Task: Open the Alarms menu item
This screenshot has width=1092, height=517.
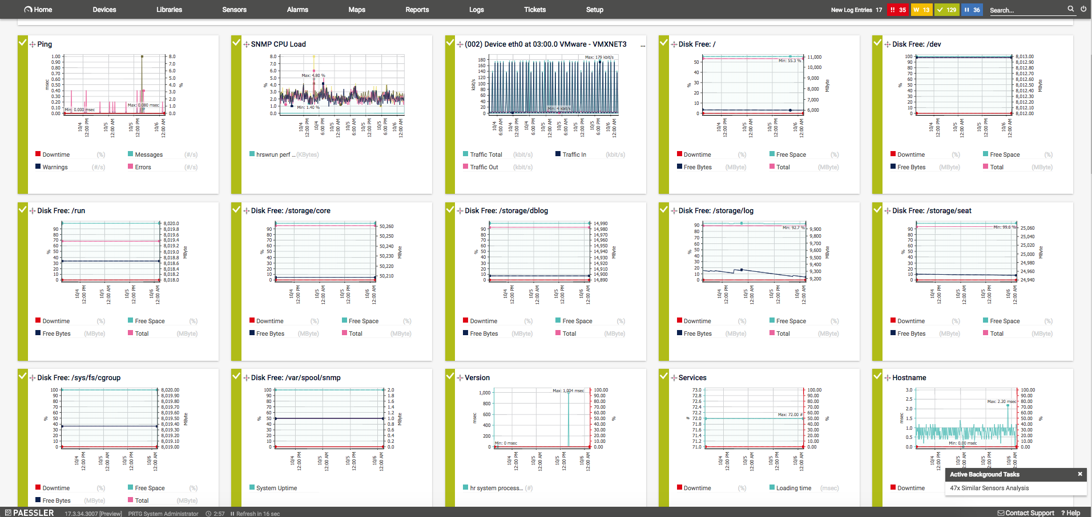Action: (297, 10)
